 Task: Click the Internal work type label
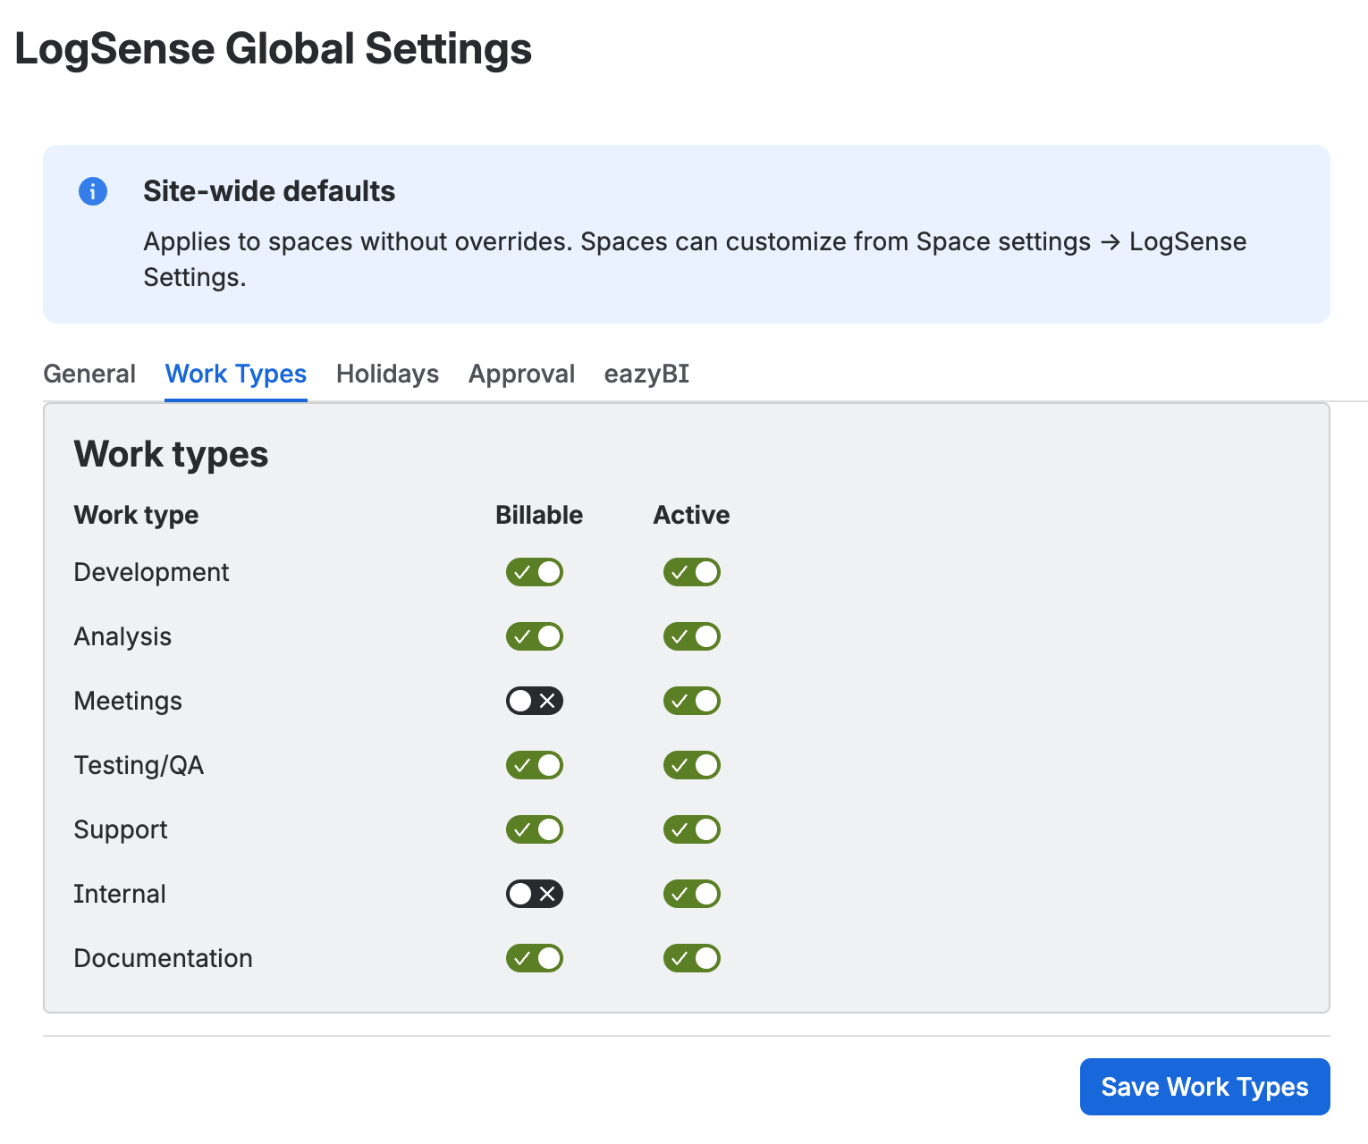pyautogui.click(x=120, y=894)
